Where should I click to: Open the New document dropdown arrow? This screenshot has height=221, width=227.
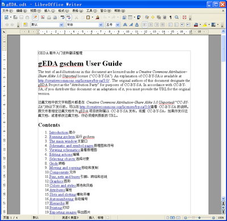(11, 18)
